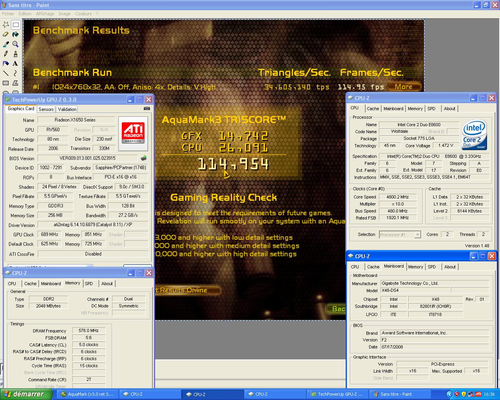
Task: Select the Rectangle shape tool
Action: tap(6, 83)
